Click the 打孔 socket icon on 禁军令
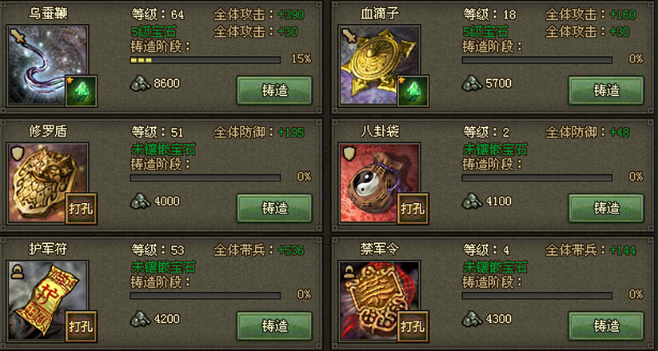Screen dimensions: 658x351 click(413, 326)
